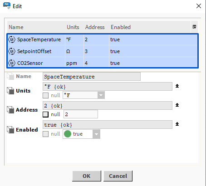
Task: Open the °F units dropdown
Action: tap(101, 95)
